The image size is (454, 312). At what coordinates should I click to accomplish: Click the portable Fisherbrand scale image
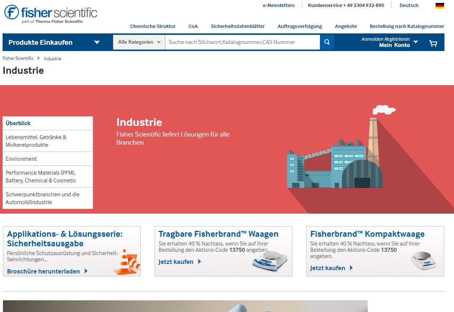pos(270,260)
